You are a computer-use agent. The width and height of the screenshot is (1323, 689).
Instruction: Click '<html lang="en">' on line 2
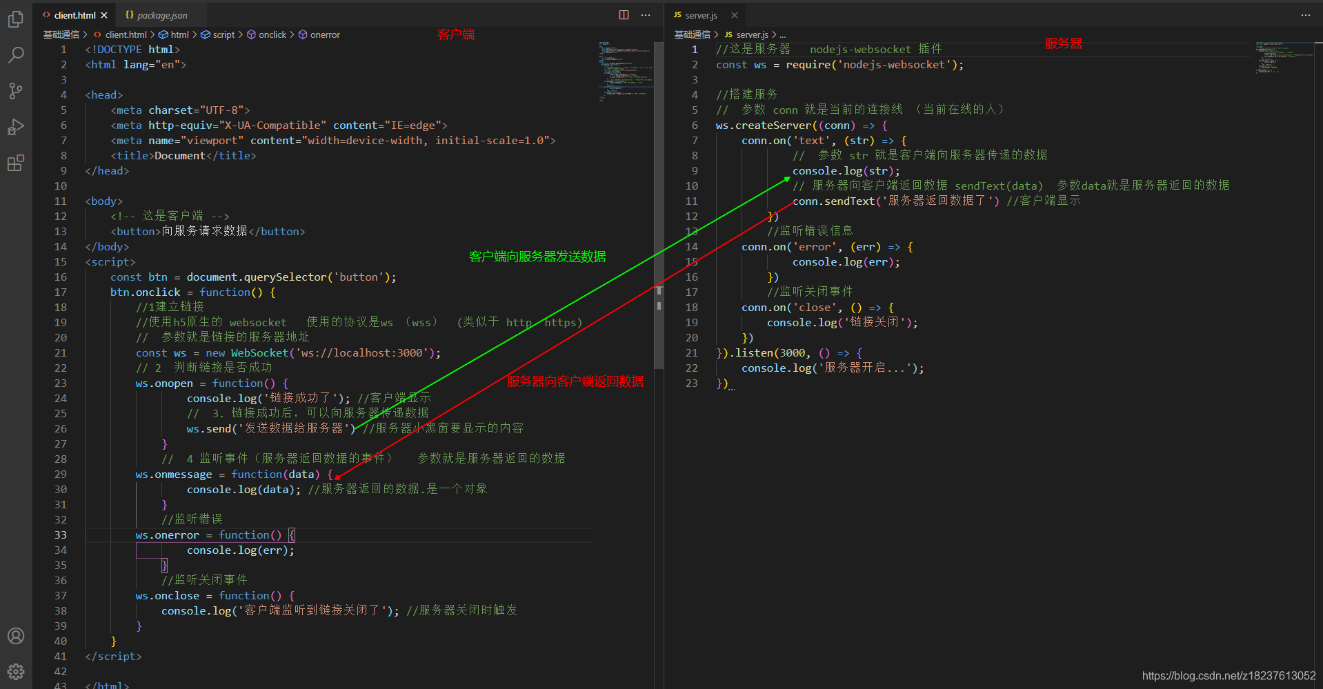point(136,65)
